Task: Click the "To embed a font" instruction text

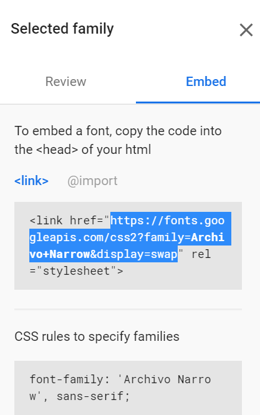Action: 118,140
